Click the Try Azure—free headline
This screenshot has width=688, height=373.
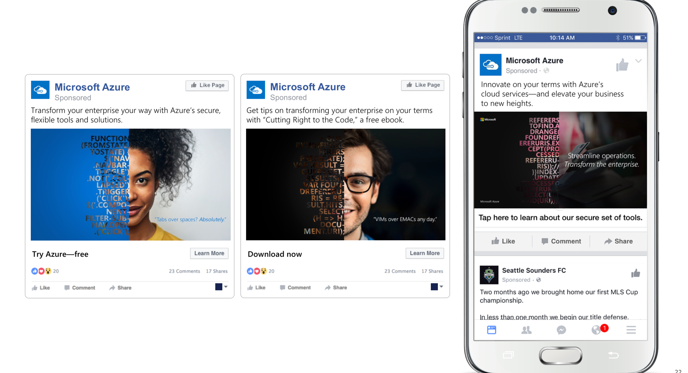point(60,254)
